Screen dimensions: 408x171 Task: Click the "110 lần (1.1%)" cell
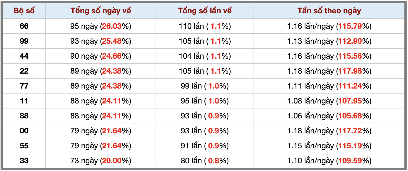[205, 26]
